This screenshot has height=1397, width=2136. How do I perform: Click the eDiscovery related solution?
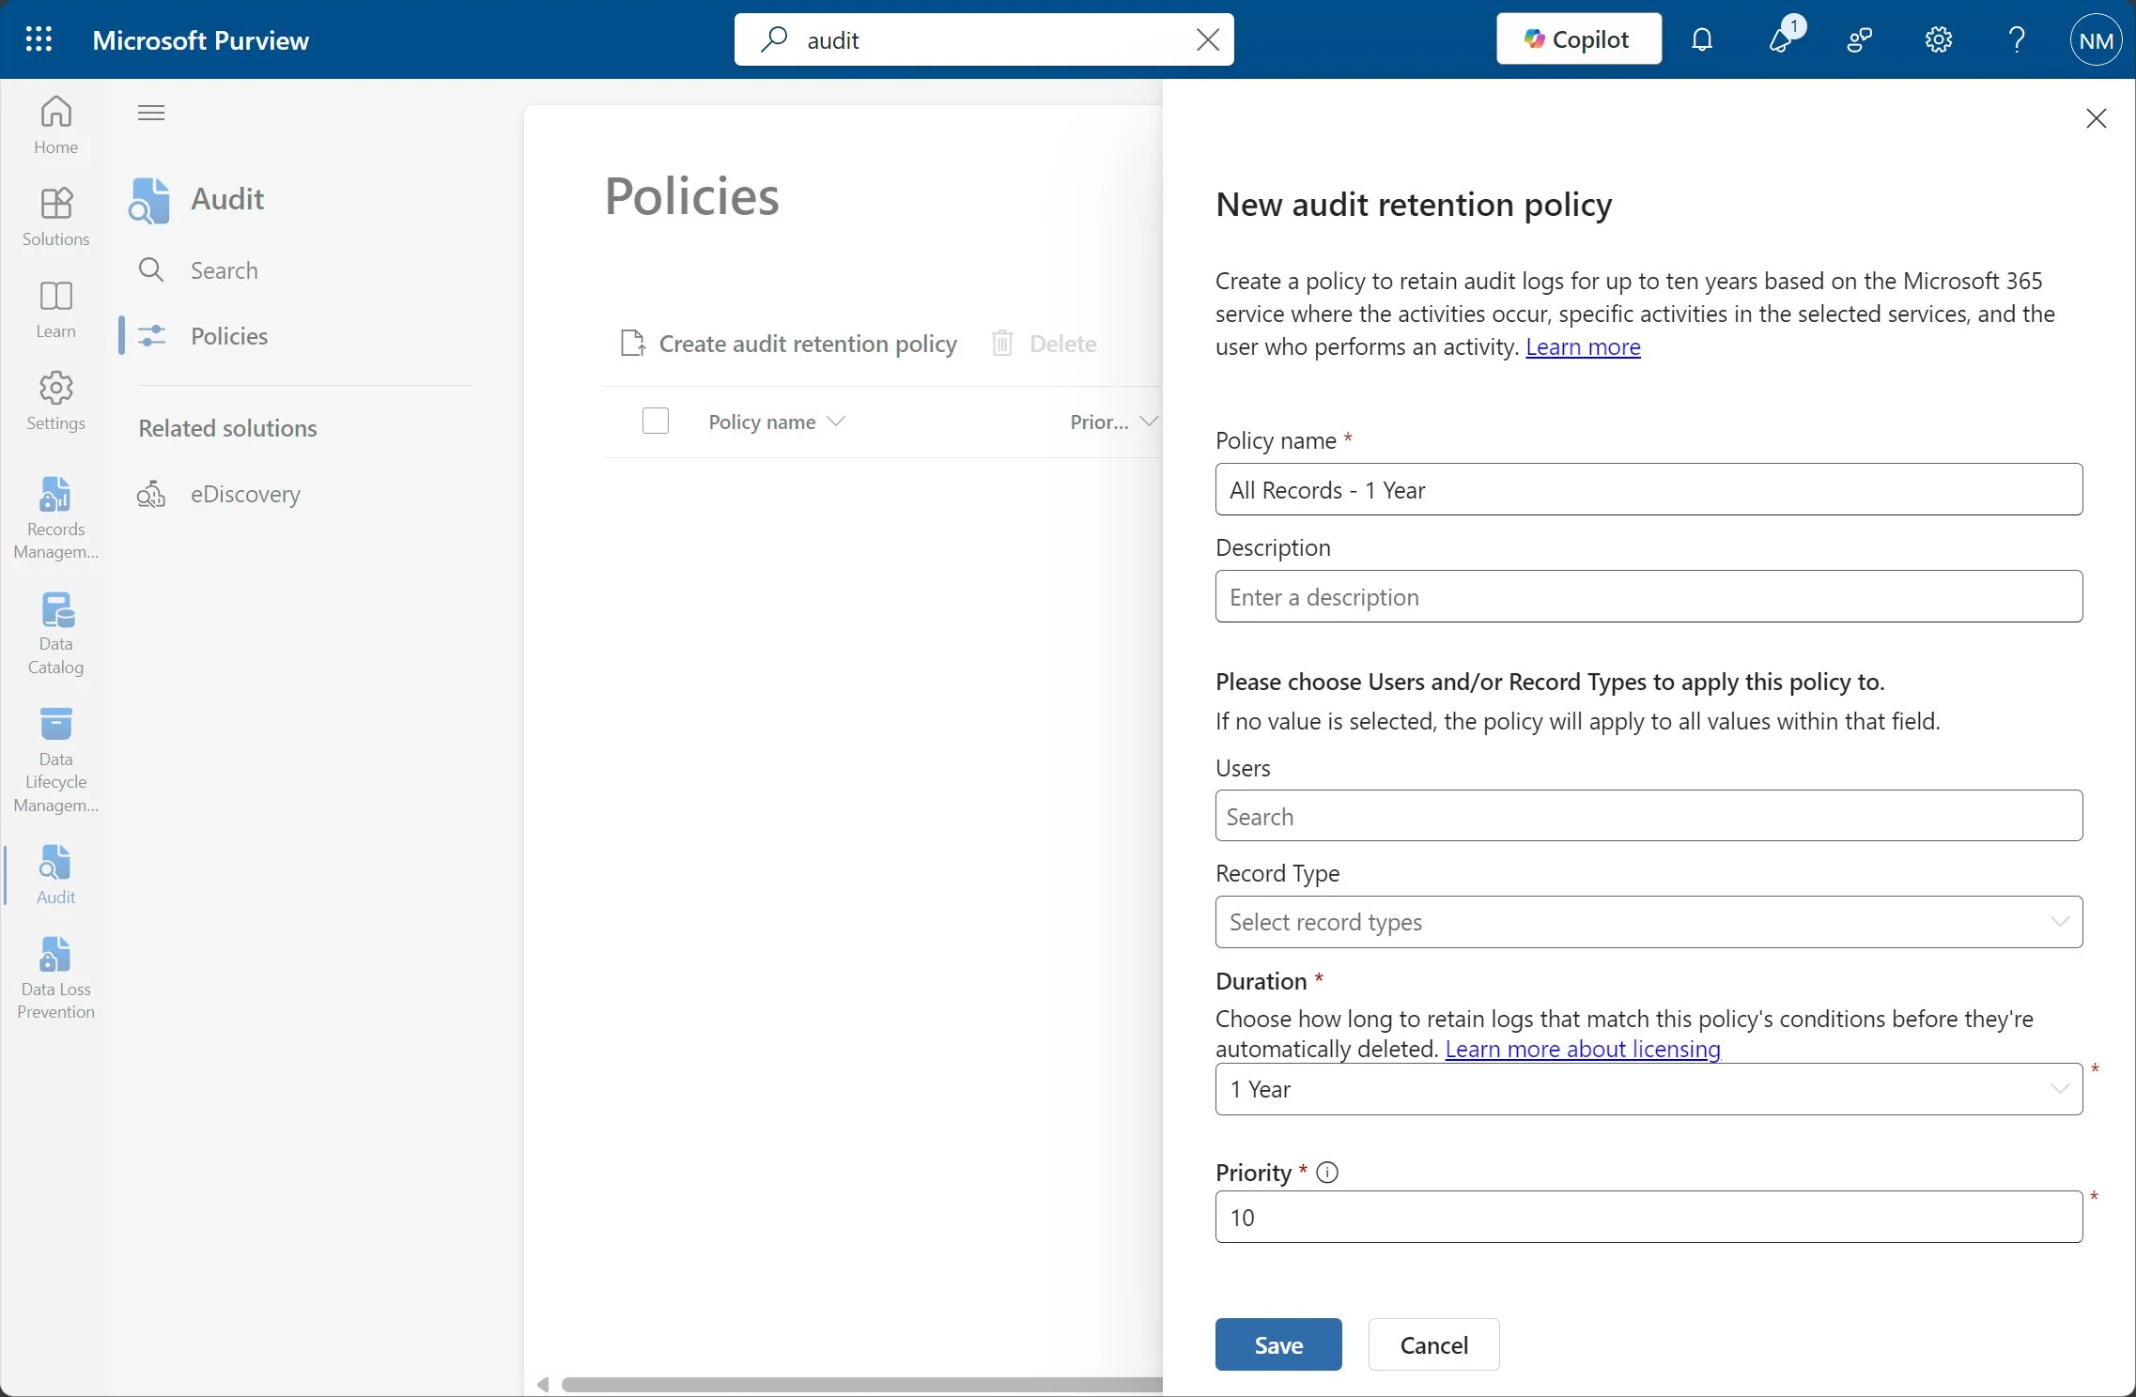[244, 494]
